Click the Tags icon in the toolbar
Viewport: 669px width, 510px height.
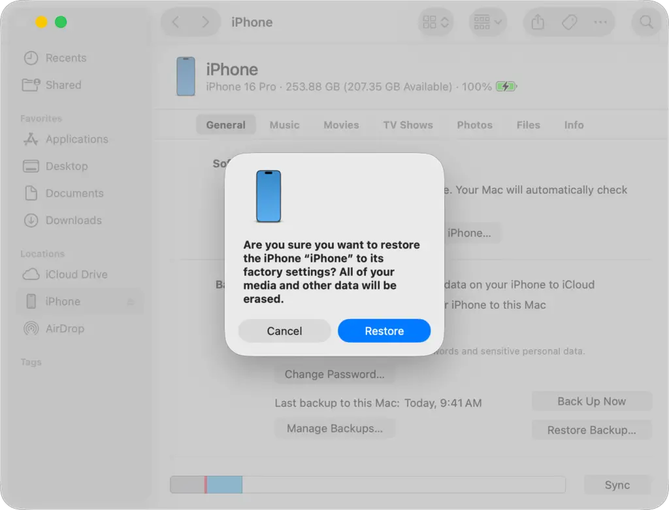pos(569,22)
